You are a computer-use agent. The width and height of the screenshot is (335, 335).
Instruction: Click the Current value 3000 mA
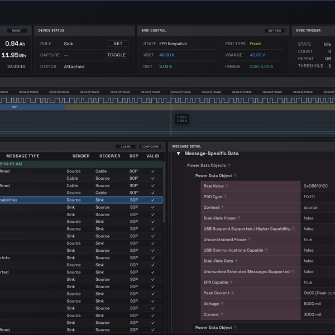tap(312, 314)
